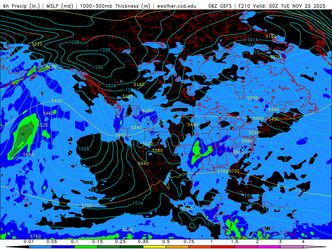Click the '1000-500mb Thickness (m)' header label
Image resolution: width=332 pixels, height=249 pixels.
pyautogui.click(x=115, y=6)
